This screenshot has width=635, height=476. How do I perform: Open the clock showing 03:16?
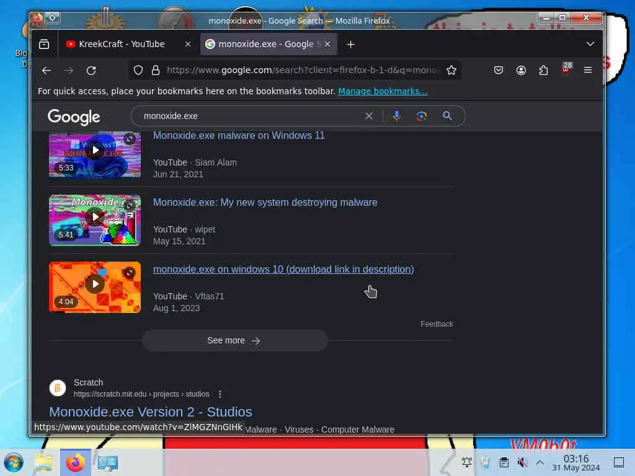tap(576, 462)
